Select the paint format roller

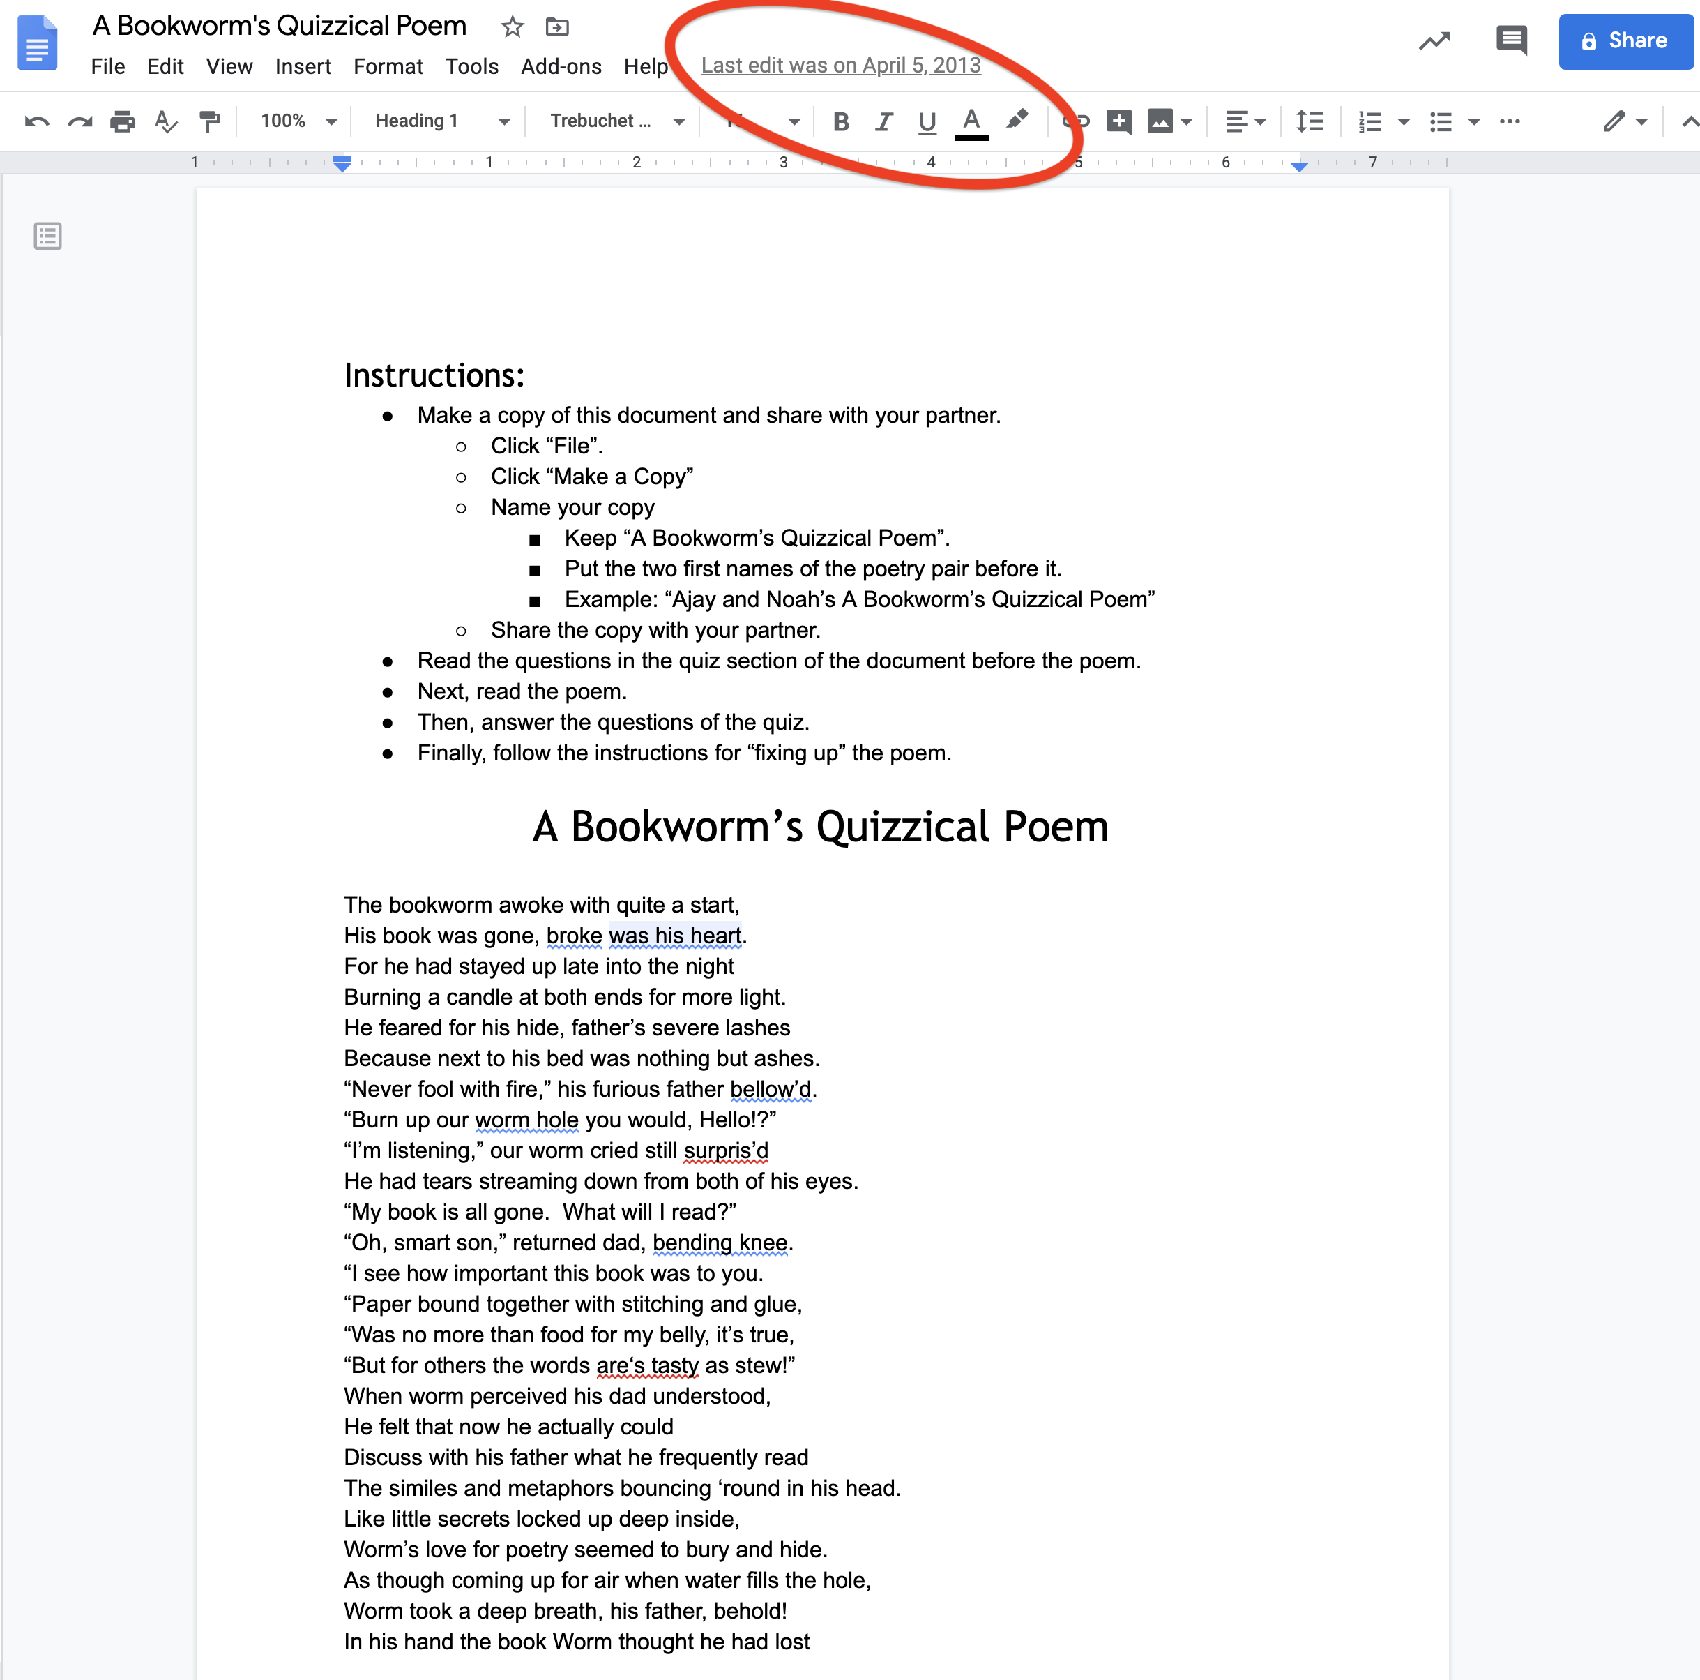[x=209, y=121]
